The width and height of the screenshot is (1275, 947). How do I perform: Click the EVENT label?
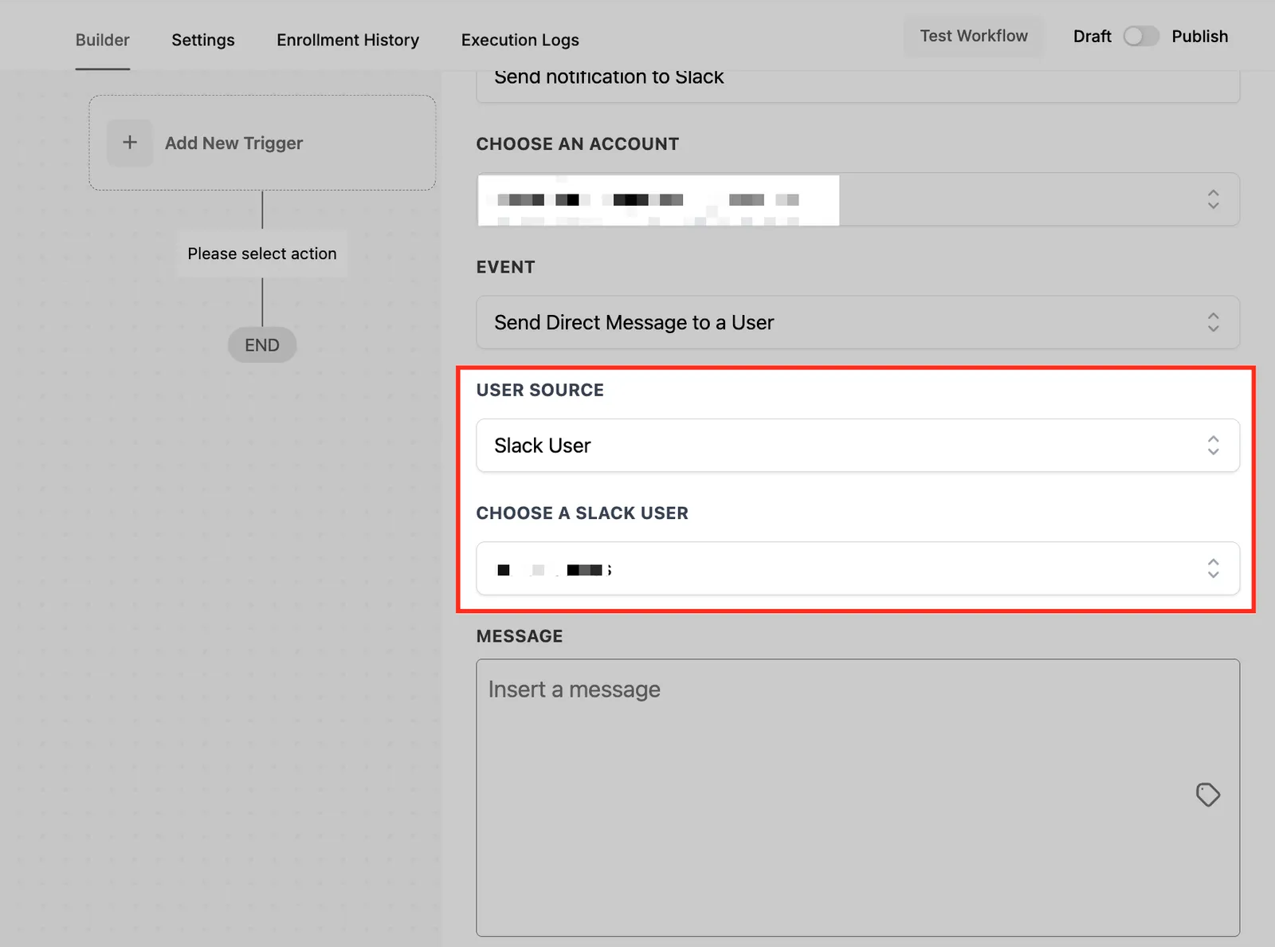[505, 267]
